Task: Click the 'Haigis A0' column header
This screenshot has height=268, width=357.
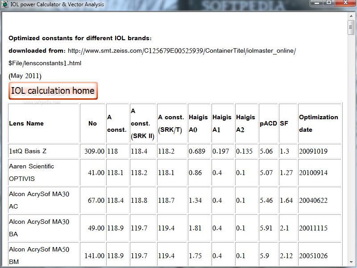Action: [198, 123]
